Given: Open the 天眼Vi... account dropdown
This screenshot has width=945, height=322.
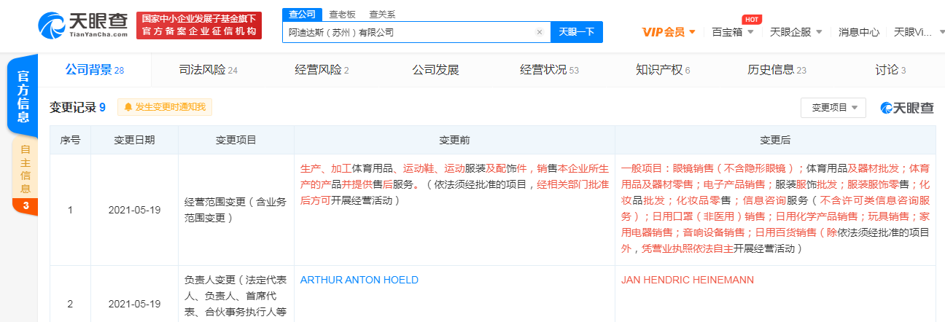Looking at the screenshot, I should [x=918, y=32].
